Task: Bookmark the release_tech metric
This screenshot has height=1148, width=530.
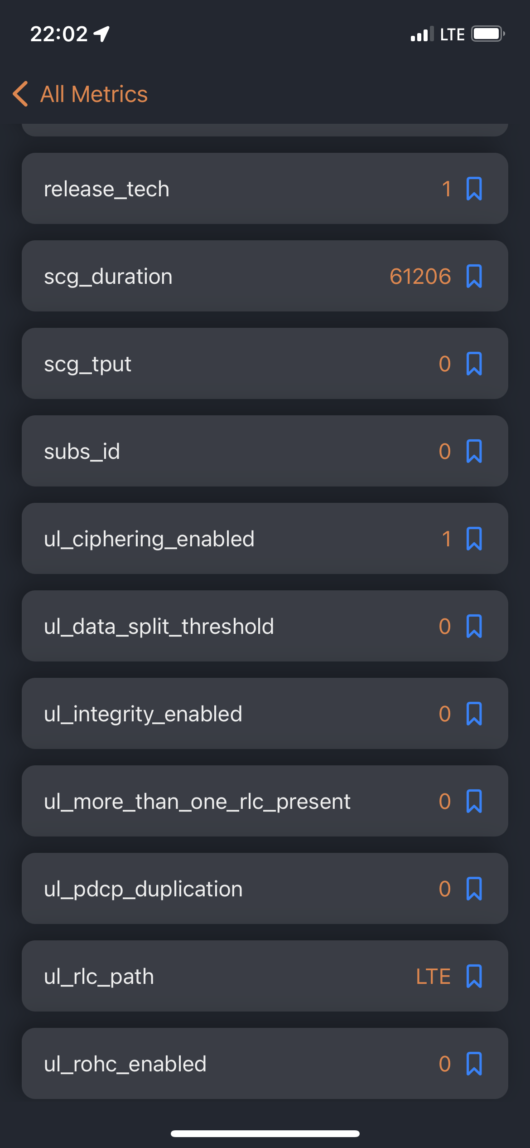Action: (474, 189)
